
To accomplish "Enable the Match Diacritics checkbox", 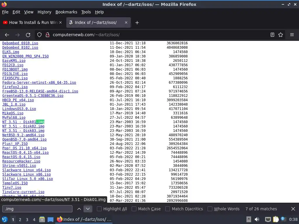I will pos(168,209).
